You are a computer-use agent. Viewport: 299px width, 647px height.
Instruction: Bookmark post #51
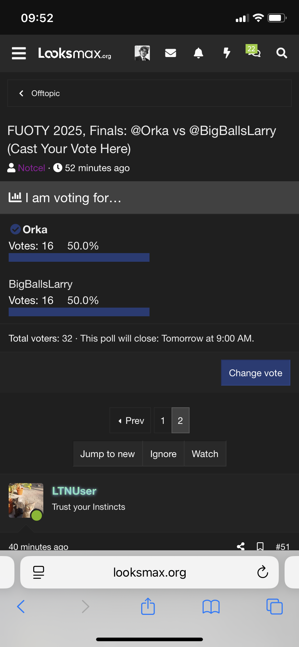pyautogui.click(x=260, y=546)
